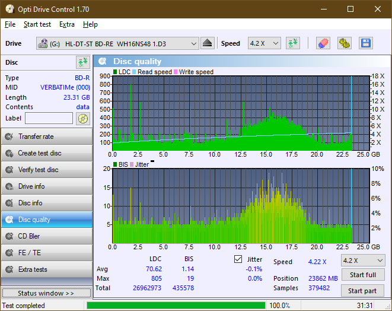392x311 pixels.
Task: Expand the Drive selection dropdown
Action: (193, 43)
